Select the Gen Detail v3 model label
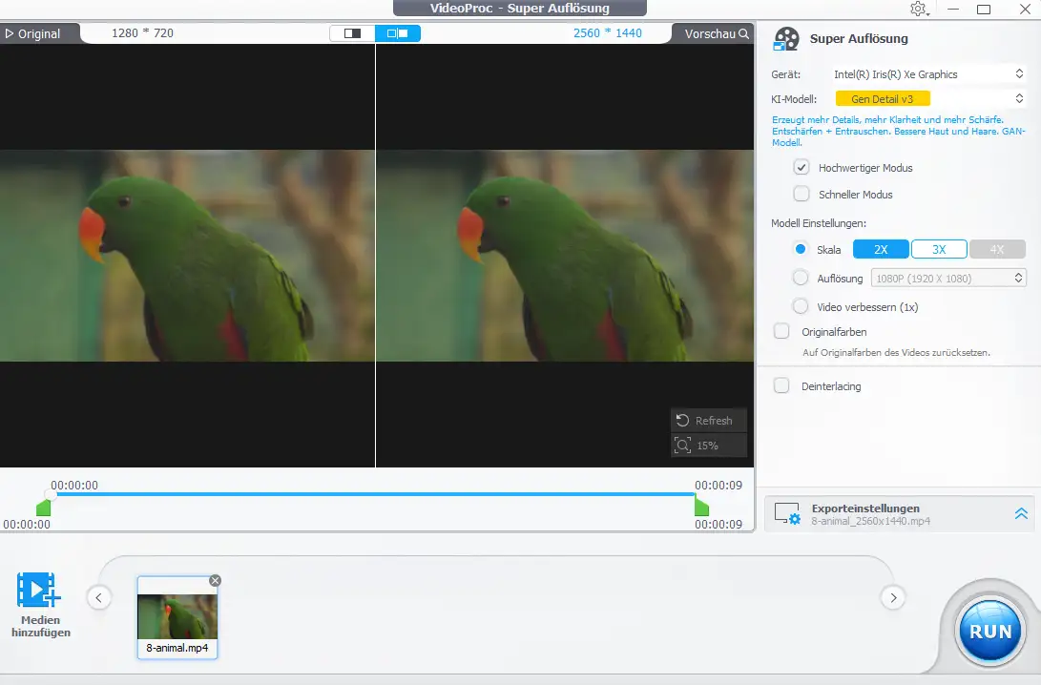 (883, 99)
